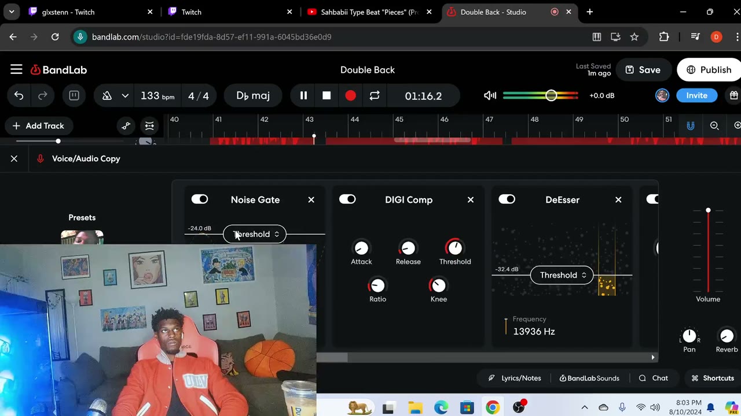
Task: Click the Publish button
Action: tap(709, 70)
